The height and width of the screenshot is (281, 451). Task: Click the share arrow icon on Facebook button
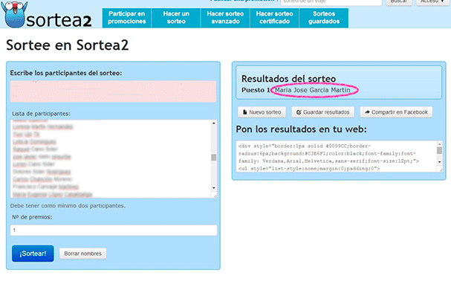[x=367, y=112]
